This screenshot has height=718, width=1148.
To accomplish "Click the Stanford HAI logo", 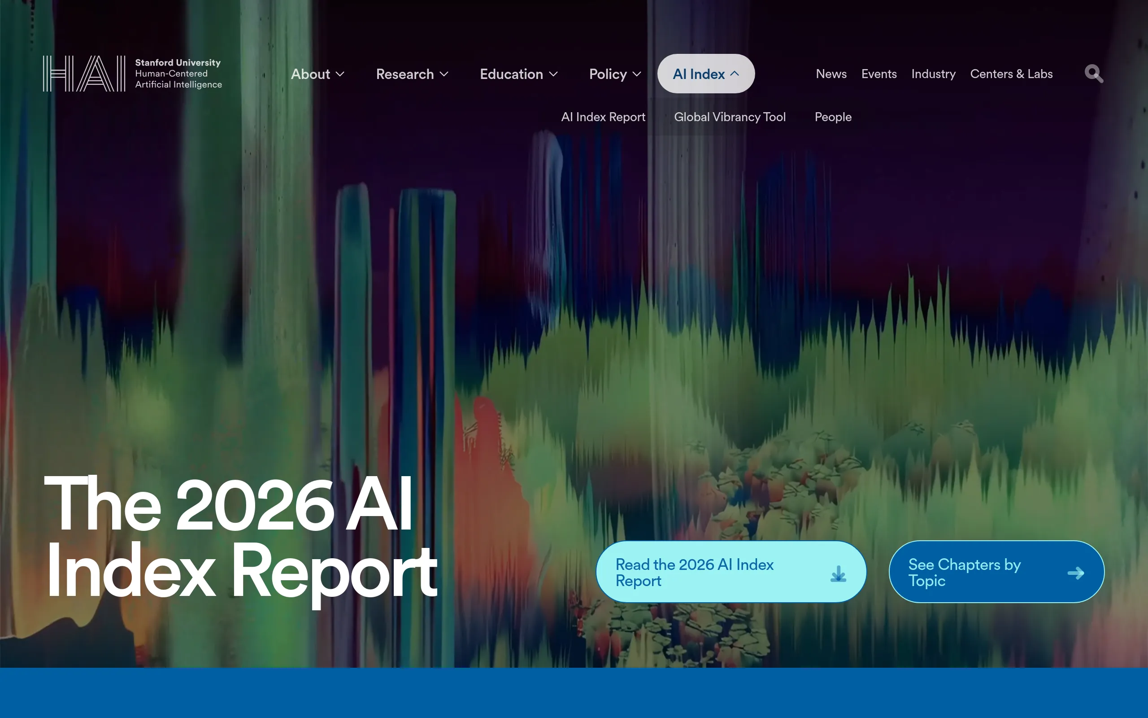I will click(x=132, y=73).
